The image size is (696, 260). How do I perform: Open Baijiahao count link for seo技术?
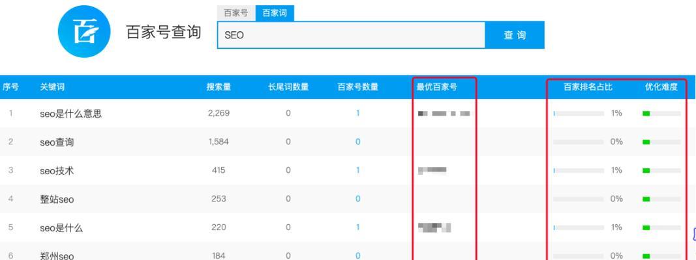pos(357,170)
